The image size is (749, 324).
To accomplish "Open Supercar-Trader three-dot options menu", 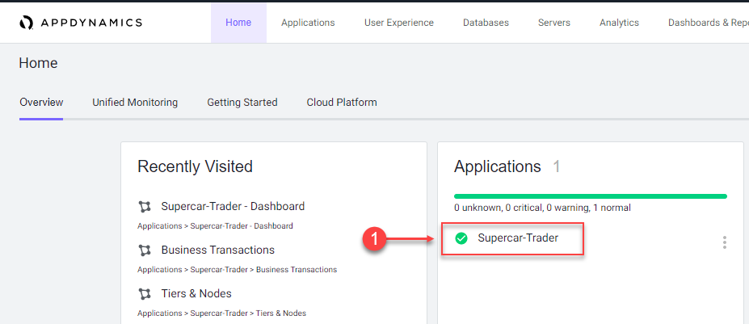I will pos(725,242).
